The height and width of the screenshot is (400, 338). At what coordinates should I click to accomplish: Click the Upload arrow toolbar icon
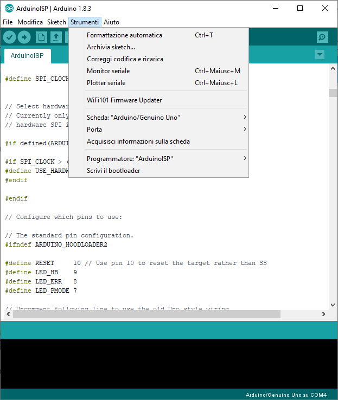pos(24,37)
